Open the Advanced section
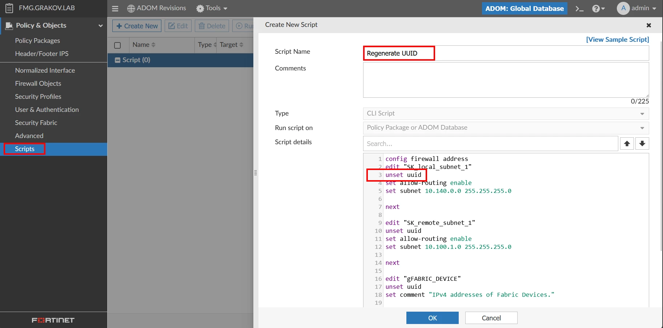The image size is (663, 328). (29, 136)
